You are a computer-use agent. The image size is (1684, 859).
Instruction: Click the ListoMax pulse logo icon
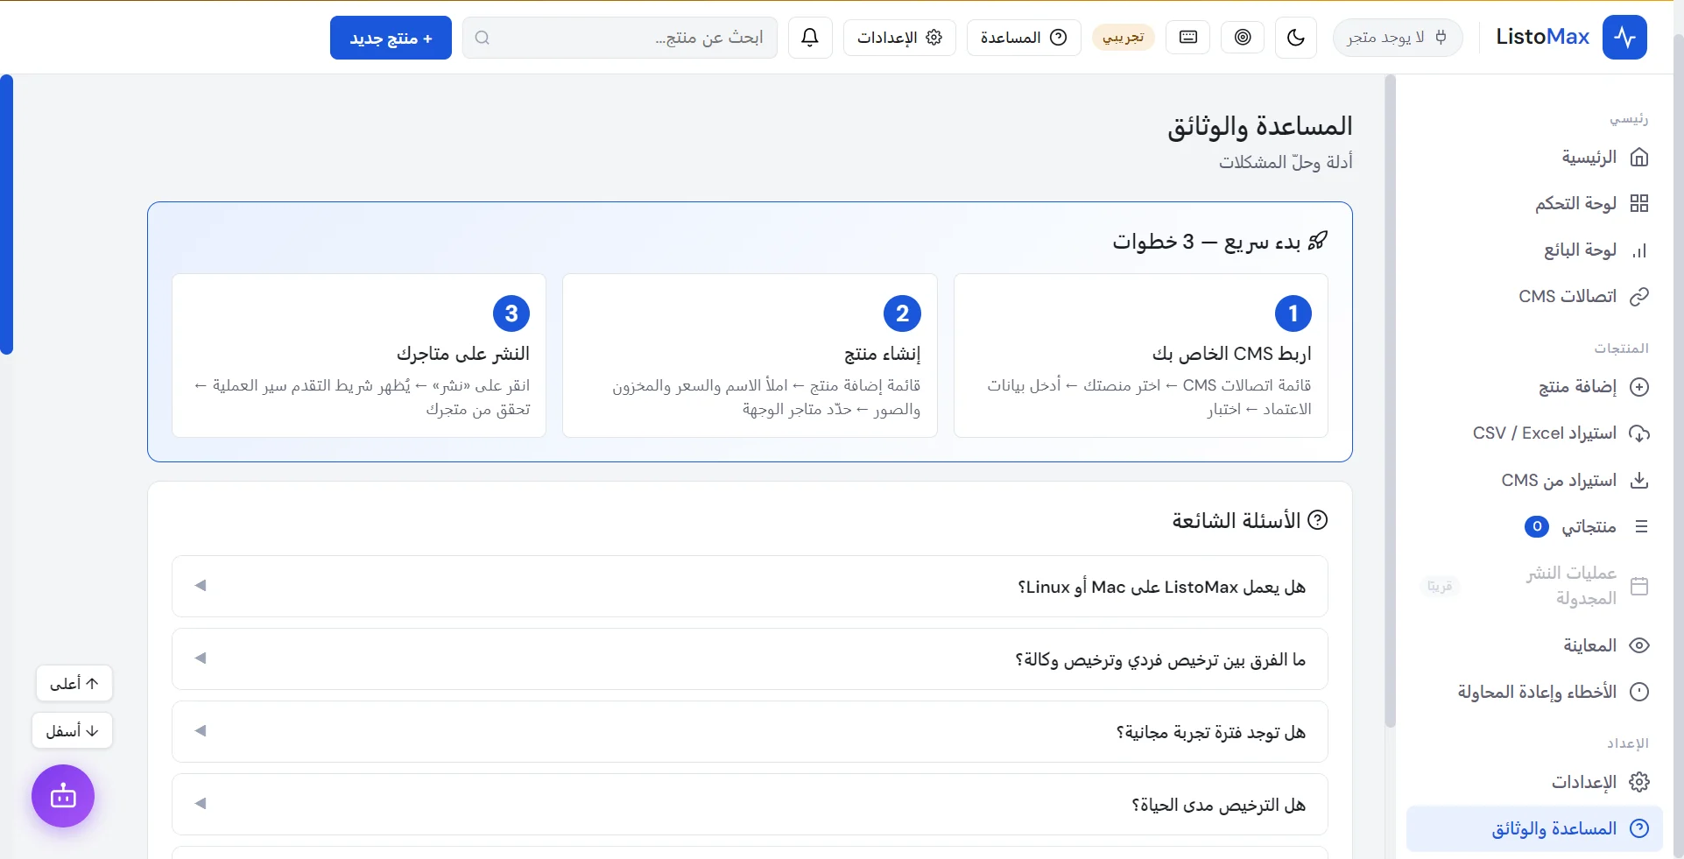pyautogui.click(x=1624, y=38)
